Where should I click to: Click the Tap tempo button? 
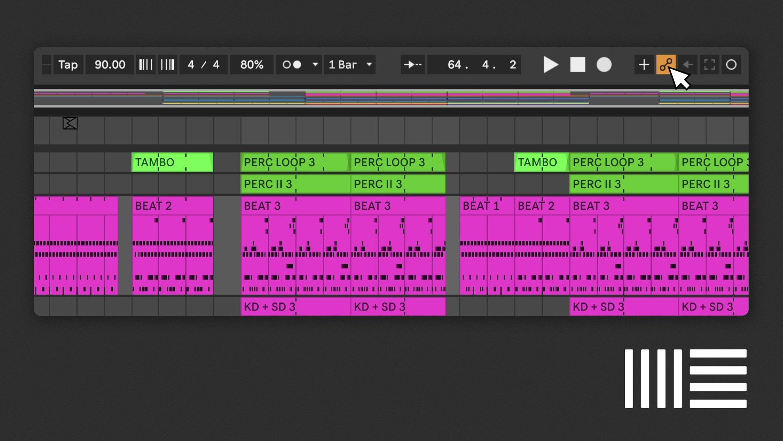[x=68, y=65]
